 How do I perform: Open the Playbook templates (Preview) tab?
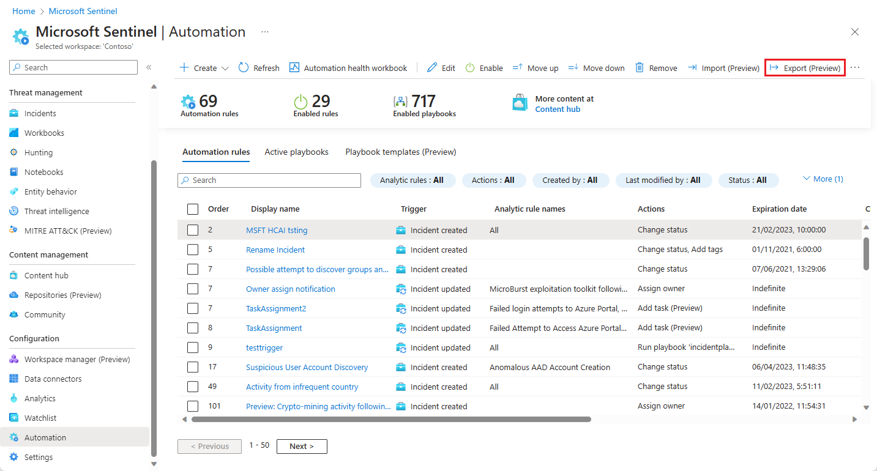tap(401, 152)
